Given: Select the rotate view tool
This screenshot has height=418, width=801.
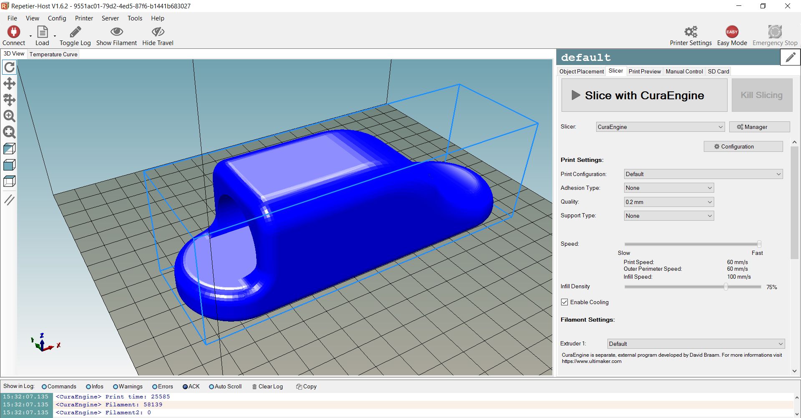Looking at the screenshot, I should pyautogui.click(x=9, y=67).
